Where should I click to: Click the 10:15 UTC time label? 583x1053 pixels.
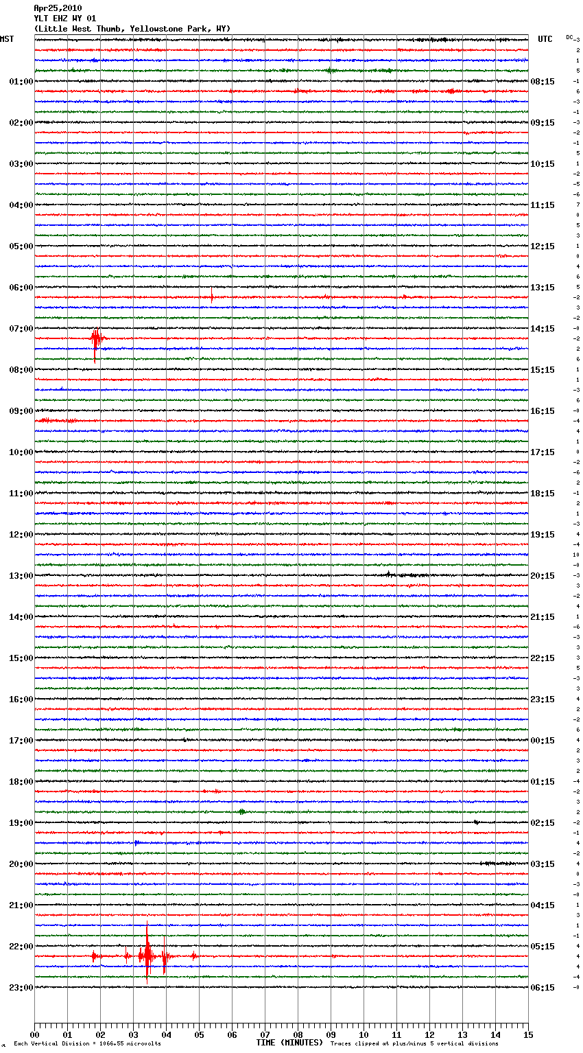point(543,164)
